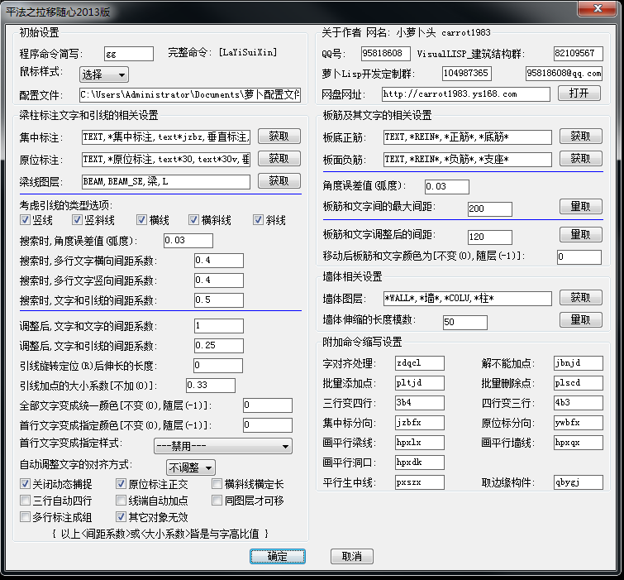
Task: Click the 字对齐处理 command shortcut field
Action: [419, 363]
